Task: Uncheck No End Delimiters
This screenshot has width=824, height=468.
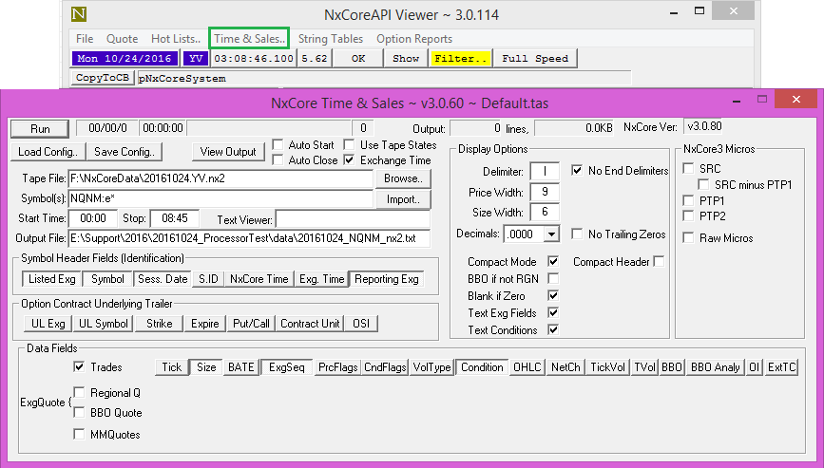Action: click(x=577, y=171)
